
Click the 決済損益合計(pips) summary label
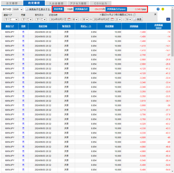point(116,9)
